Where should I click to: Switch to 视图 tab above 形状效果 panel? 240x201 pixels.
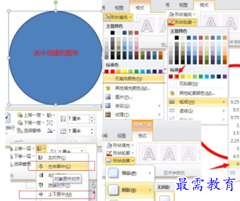click(x=122, y=135)
